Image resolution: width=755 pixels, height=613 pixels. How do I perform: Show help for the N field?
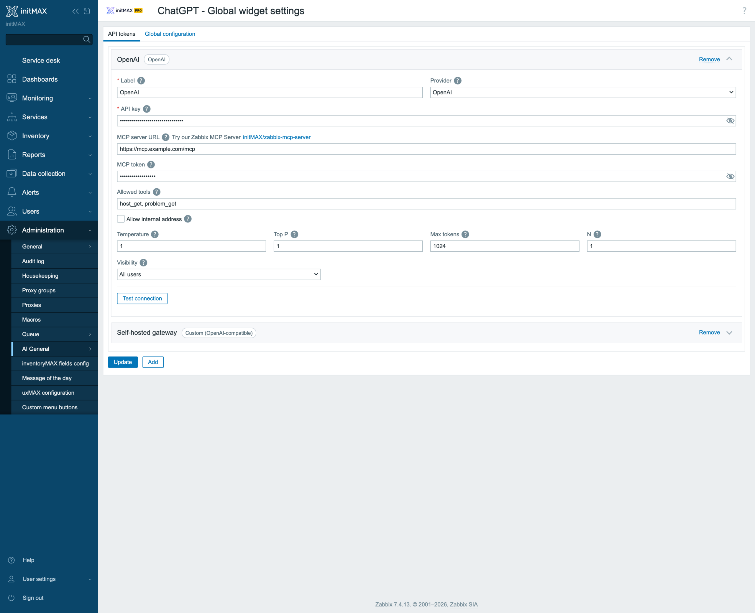597,234
